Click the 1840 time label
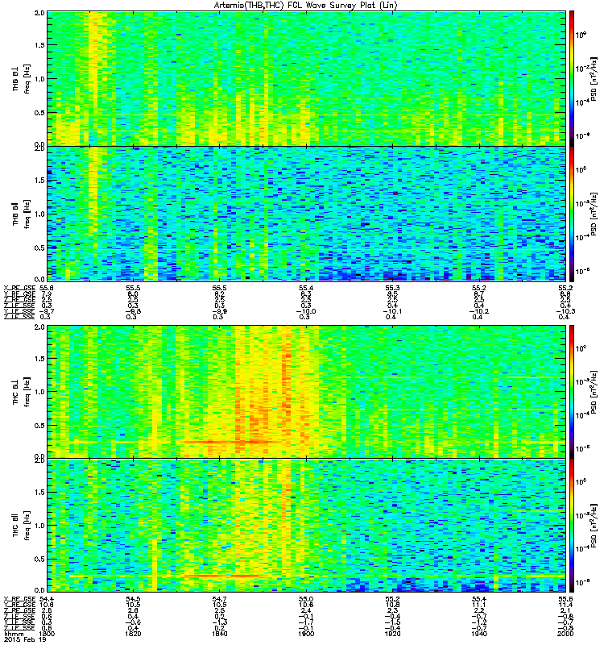This screenshot has width=604, height=645. [x=219, y=634]
